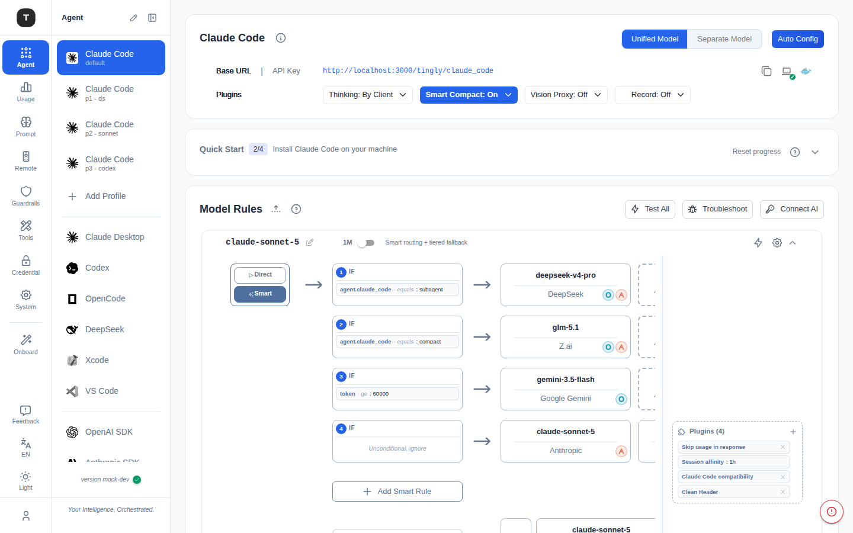Image resolution: width=853 pixels, height=533 pixels.
Task: Change the EN language setting
Action: [x=25, y=448]
